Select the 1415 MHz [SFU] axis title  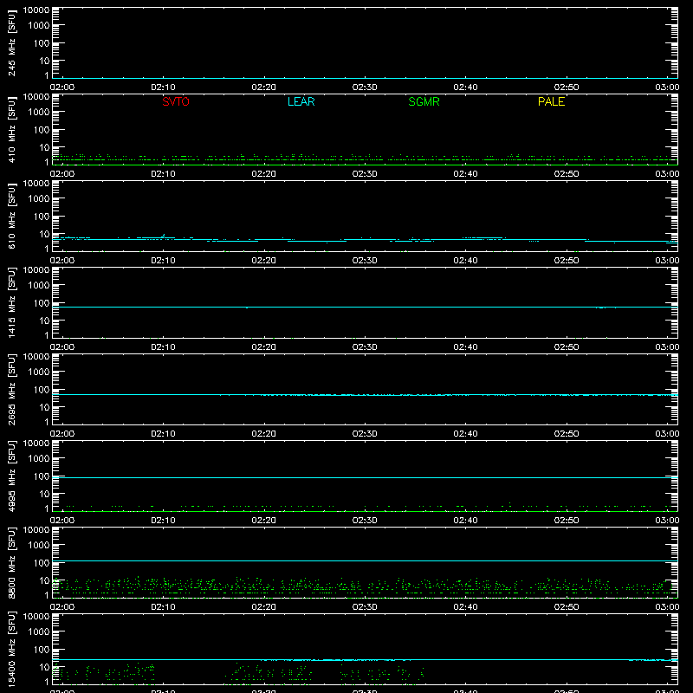pos(11,303)
